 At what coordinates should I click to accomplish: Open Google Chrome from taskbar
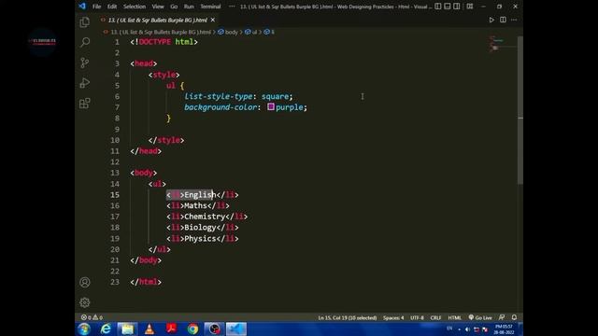pyautogui.click(x=193, y=329)
